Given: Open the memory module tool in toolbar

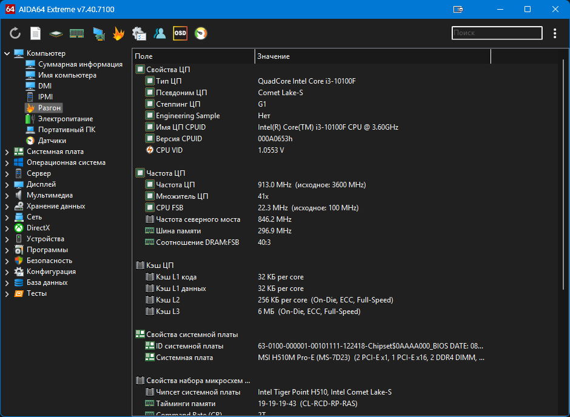Looking at the screenshot, I should (x=76, y=33).
